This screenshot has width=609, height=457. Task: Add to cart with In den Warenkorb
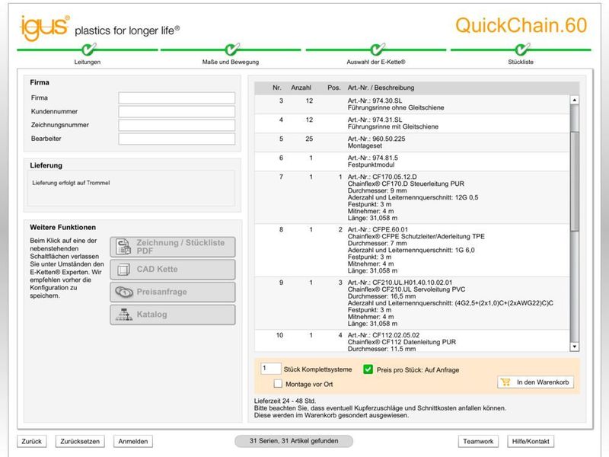coord(535,382)
